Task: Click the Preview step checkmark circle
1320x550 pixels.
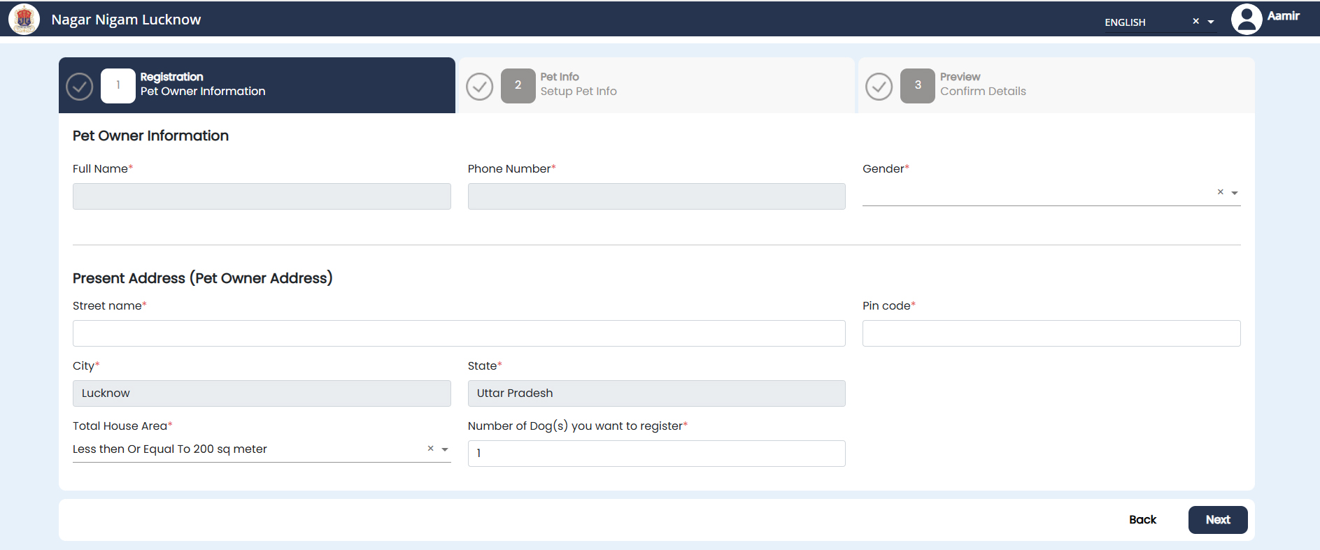Action: point(879,87)
